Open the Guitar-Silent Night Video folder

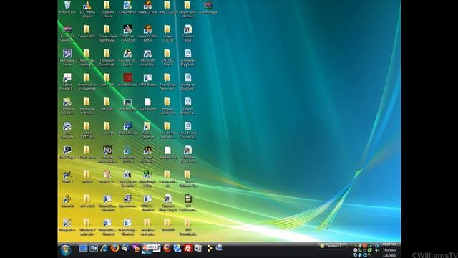[107, 34]
